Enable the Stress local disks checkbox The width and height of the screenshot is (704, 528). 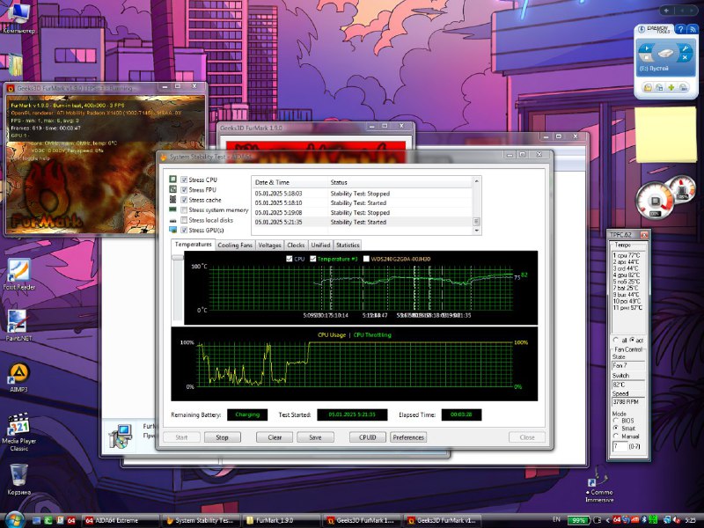[184, 220]
